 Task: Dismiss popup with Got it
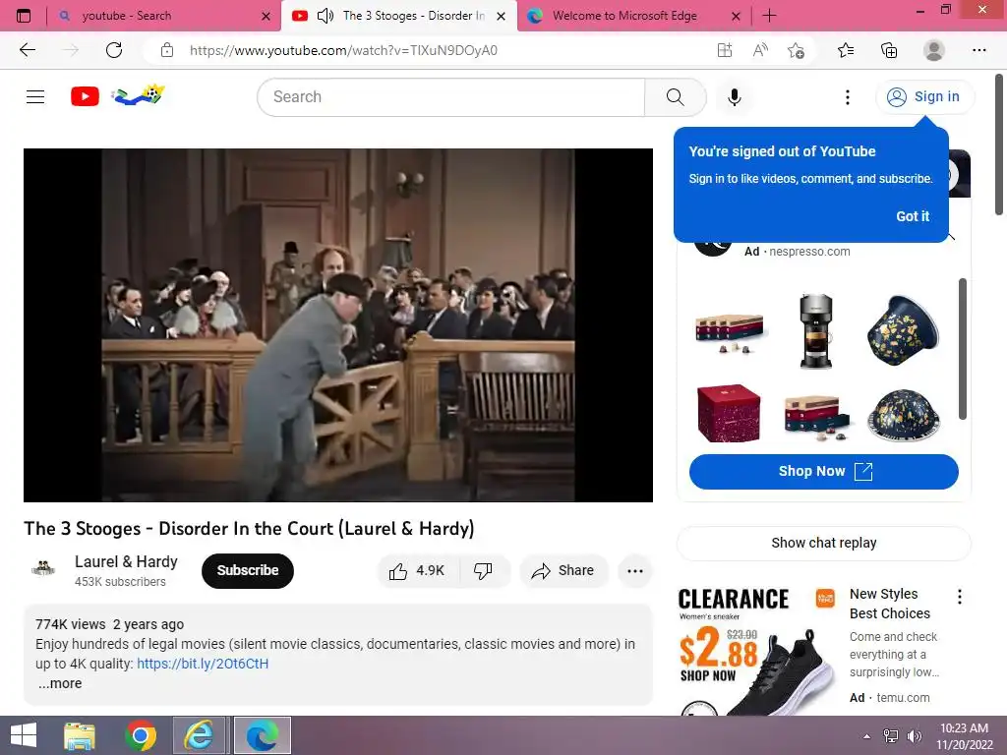coord(913,216)
